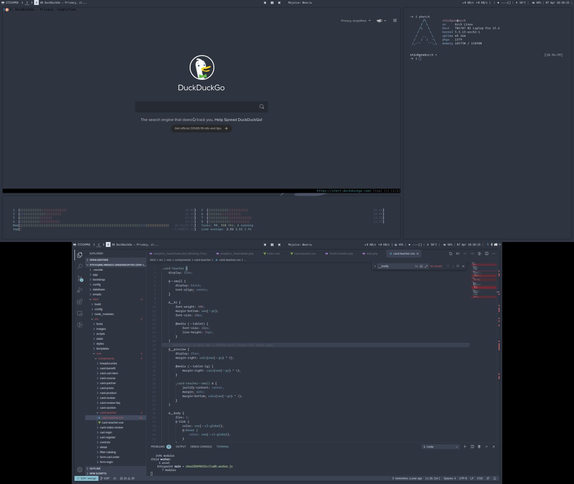Expand the NPM Scripts section

[116, 473]
